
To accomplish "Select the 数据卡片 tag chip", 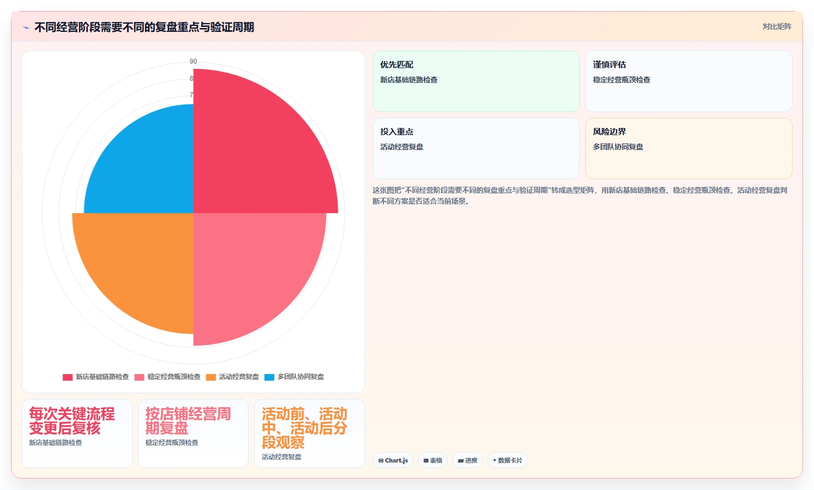I will coord(508,460).
